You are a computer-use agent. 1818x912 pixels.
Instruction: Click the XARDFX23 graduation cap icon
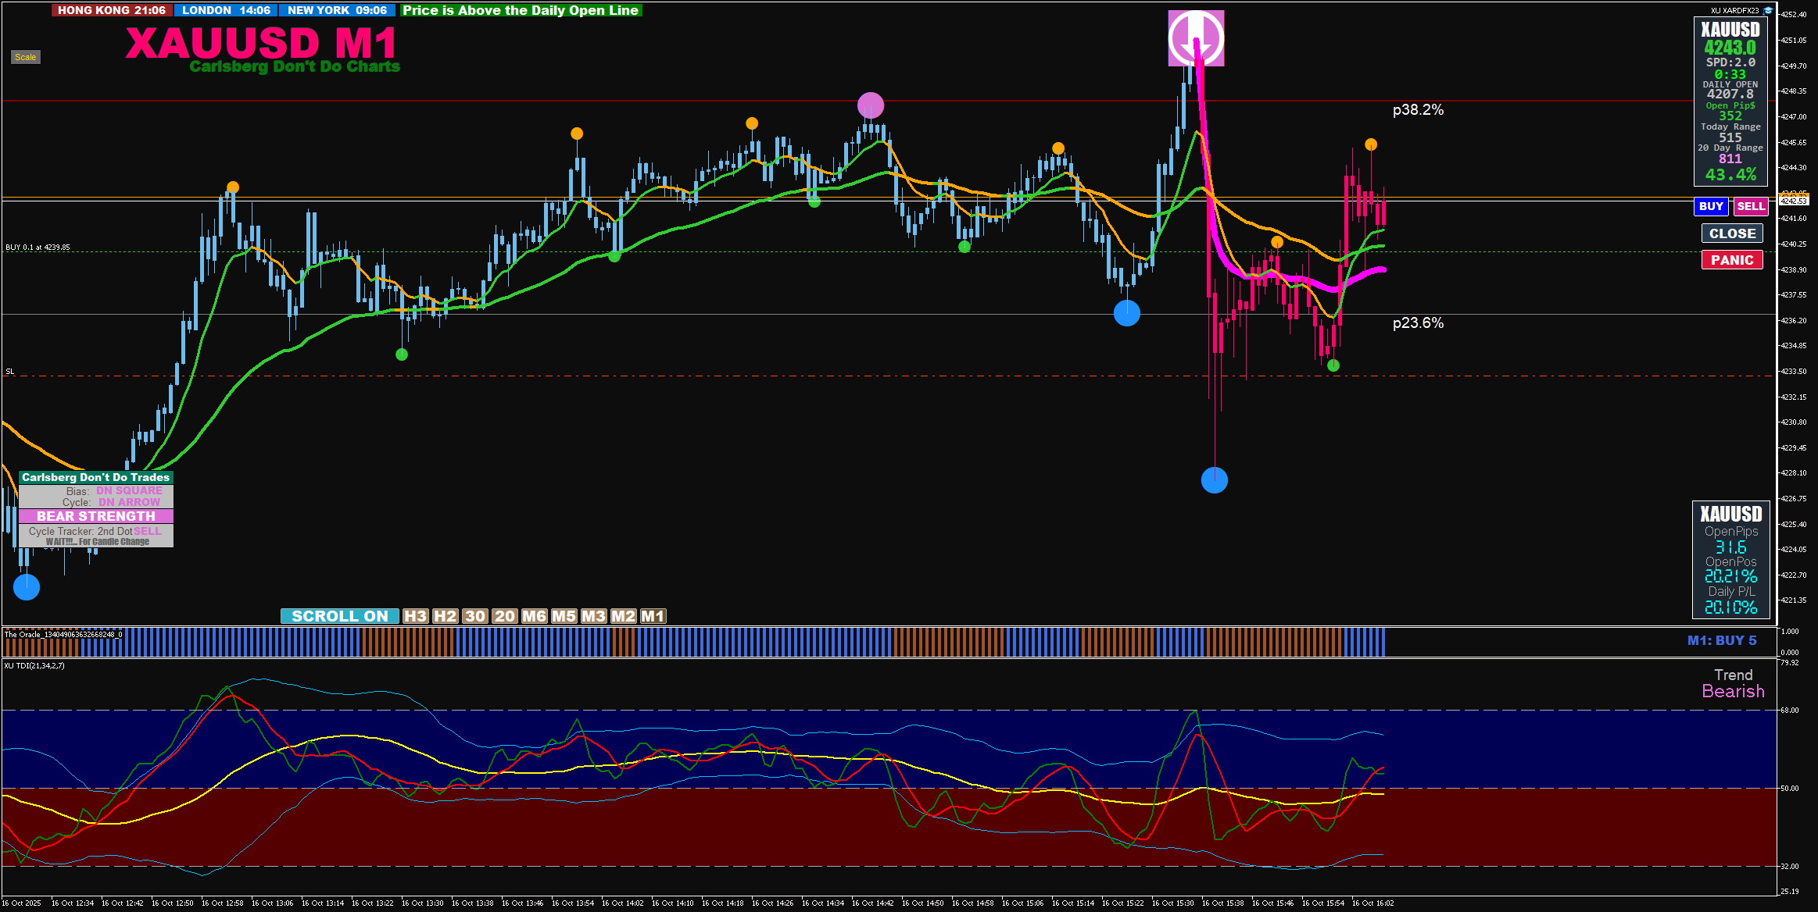coord(1768,10)
